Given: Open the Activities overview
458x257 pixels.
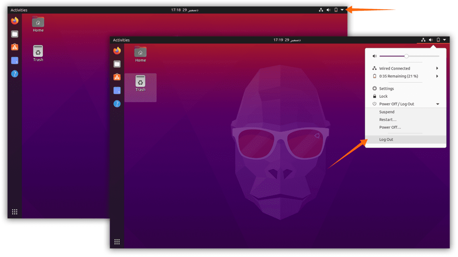Looking at the screenshot, I should click(x=121, y=40).
